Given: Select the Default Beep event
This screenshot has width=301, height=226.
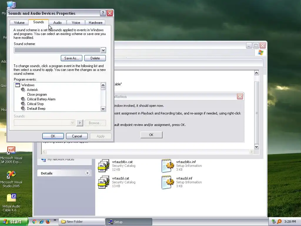Looking at the screenshot, I should 36,109.
